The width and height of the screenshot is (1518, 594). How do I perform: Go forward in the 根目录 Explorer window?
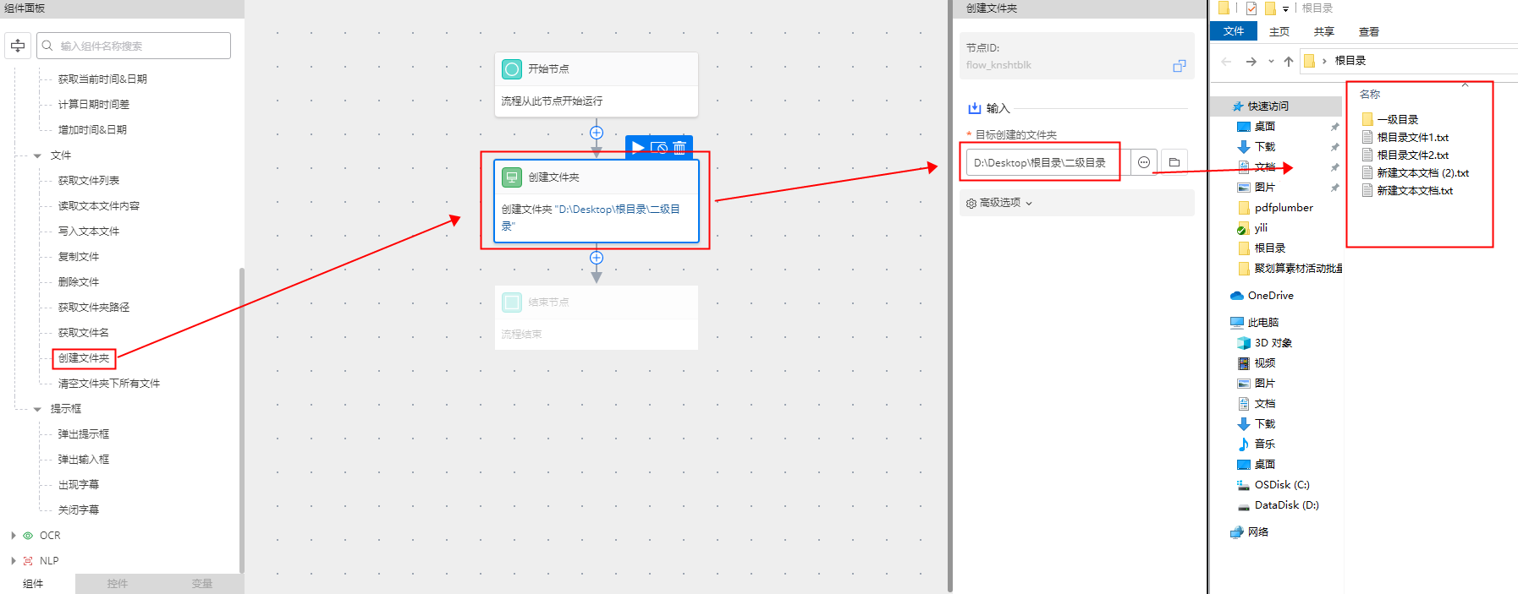[x=1251, y=61]
